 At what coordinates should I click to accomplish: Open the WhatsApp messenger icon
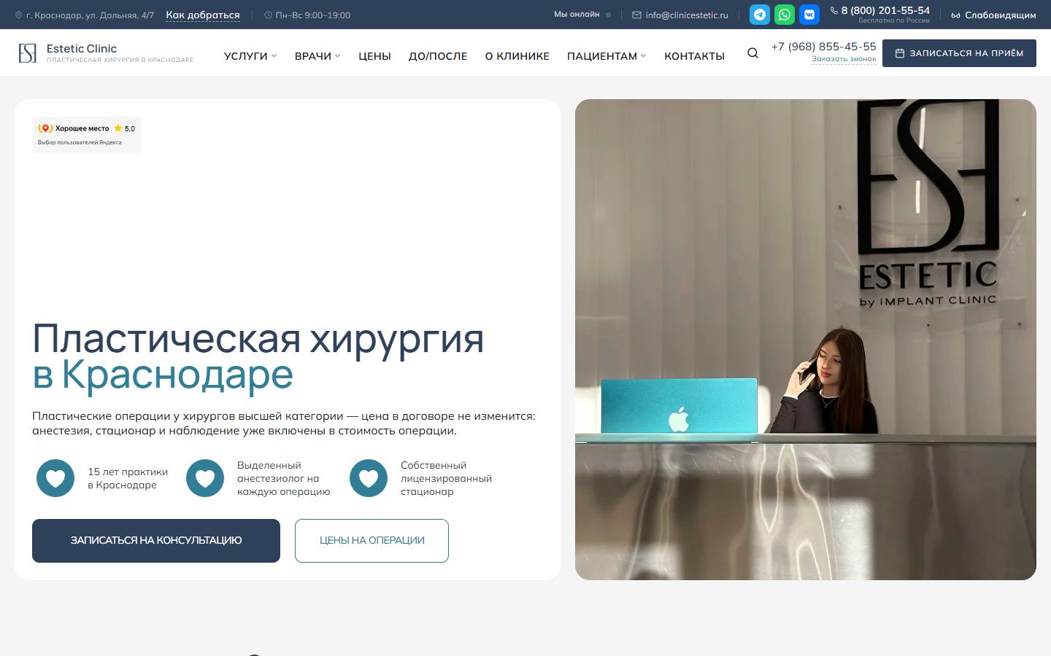(785, 15)
